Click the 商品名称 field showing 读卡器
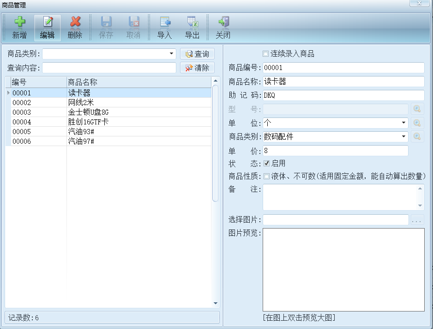 343,81
